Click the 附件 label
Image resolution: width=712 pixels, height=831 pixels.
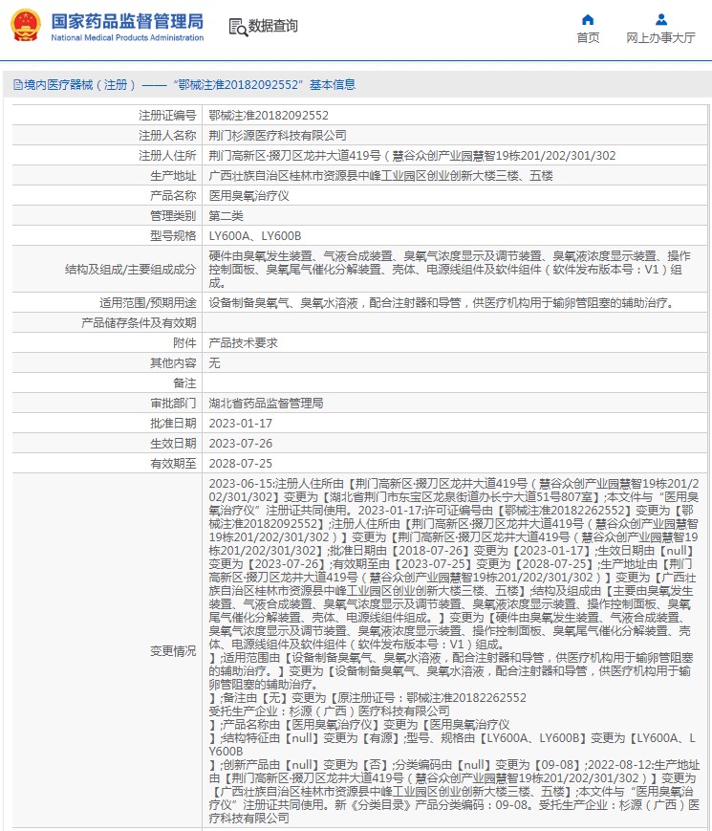(184, 343)
